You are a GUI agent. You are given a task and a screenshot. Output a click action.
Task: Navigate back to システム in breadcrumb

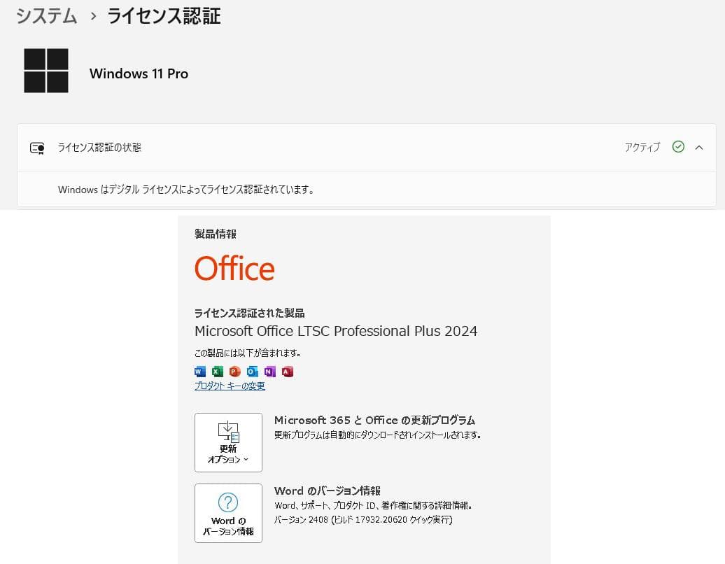[x=45, y=15]
